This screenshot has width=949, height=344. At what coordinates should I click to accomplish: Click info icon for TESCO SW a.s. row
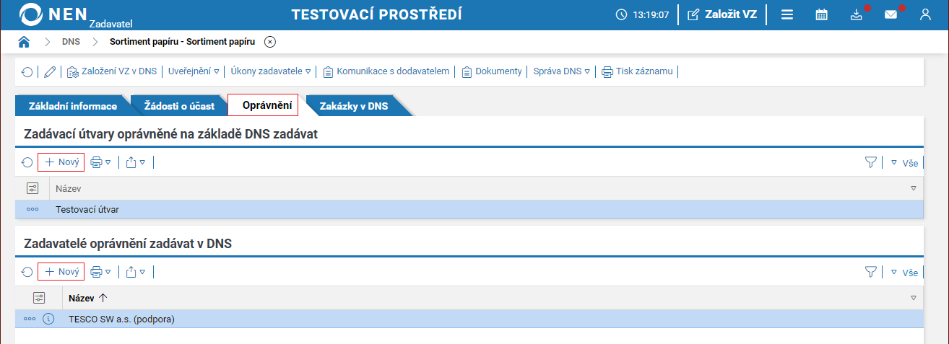[48, 319]
